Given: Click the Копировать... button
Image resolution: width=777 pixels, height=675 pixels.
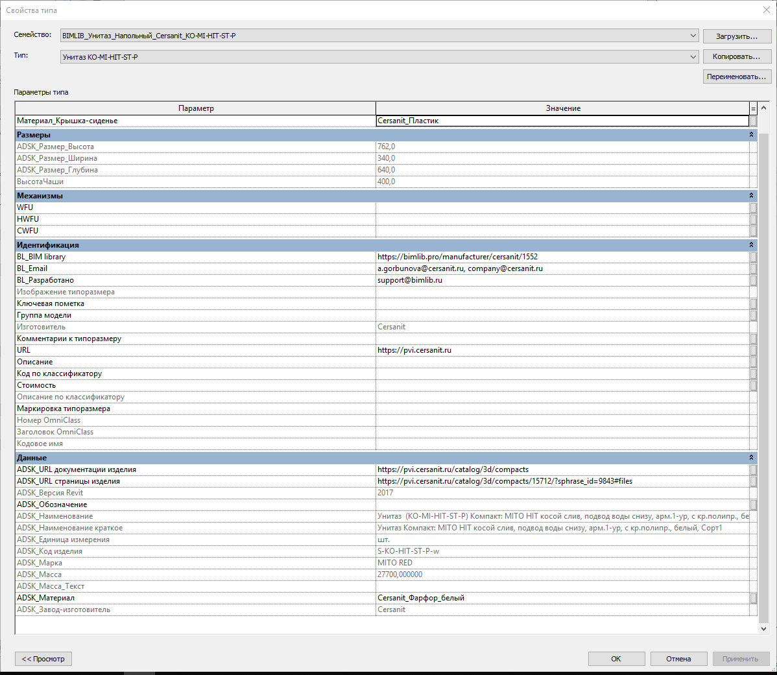Looking at the screenshot, I should (737, 56).
